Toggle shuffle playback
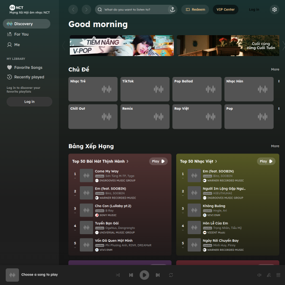The height and width of the screenshot is (285, 285). pos(118,275)
